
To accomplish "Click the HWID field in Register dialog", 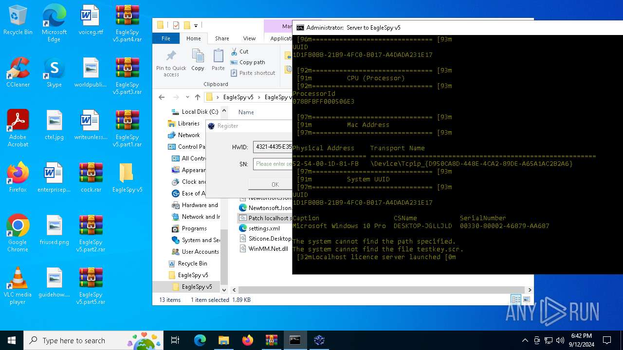I will pyautogui.click(x=273, y=147).
